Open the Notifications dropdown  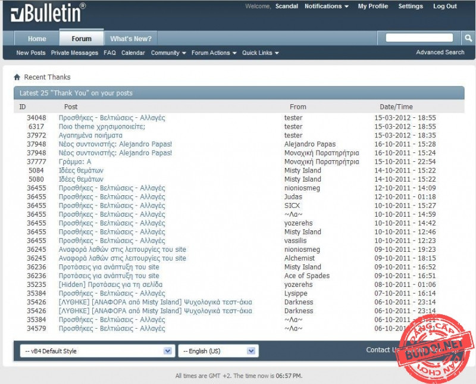pos(327,7)
